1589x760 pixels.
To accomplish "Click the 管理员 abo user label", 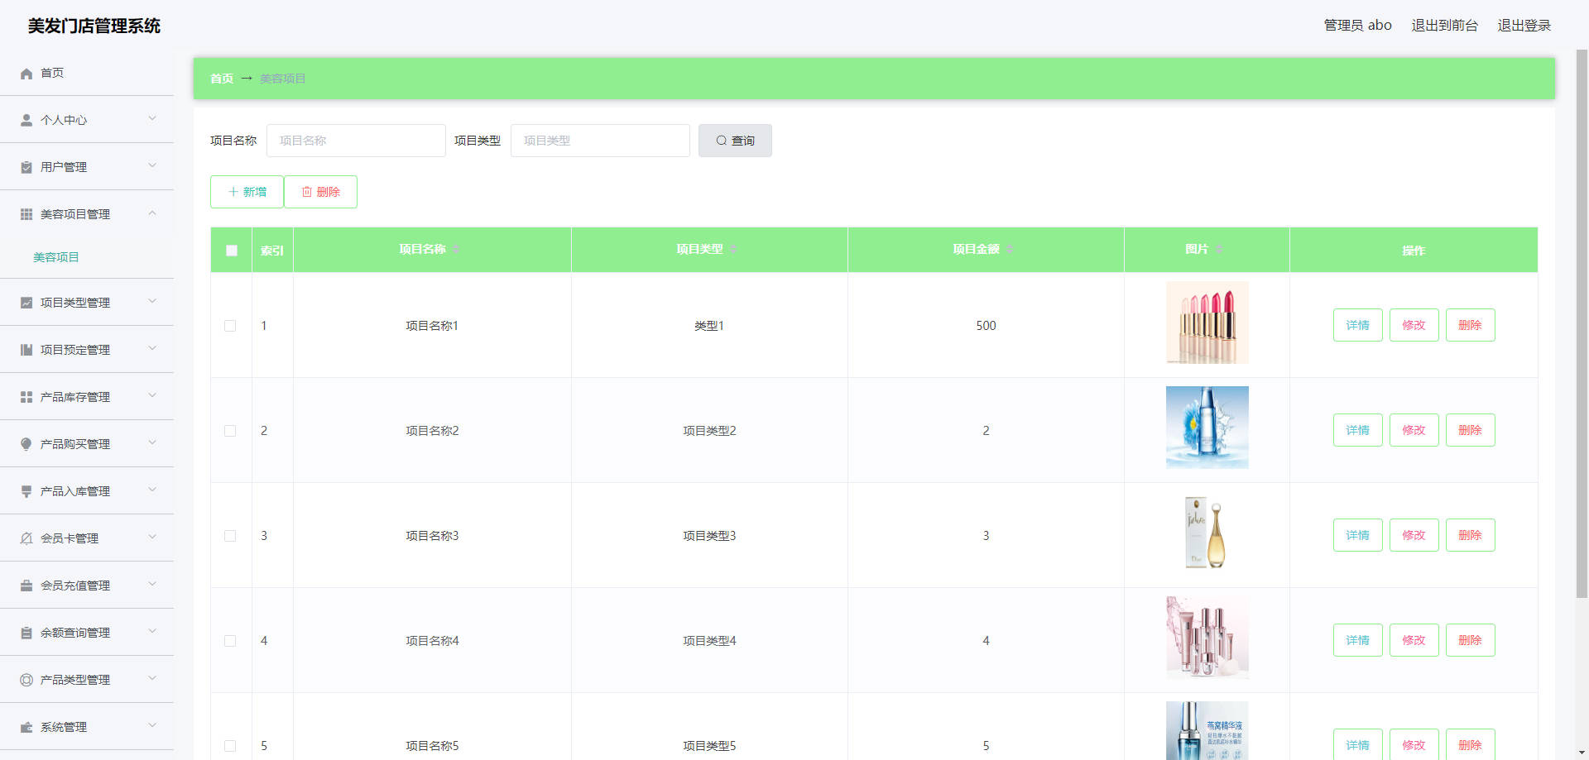I will coord(1357,26).
